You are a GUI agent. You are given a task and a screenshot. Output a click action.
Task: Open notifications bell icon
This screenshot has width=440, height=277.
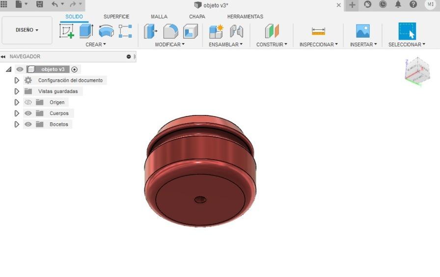(x=398, y=4)
